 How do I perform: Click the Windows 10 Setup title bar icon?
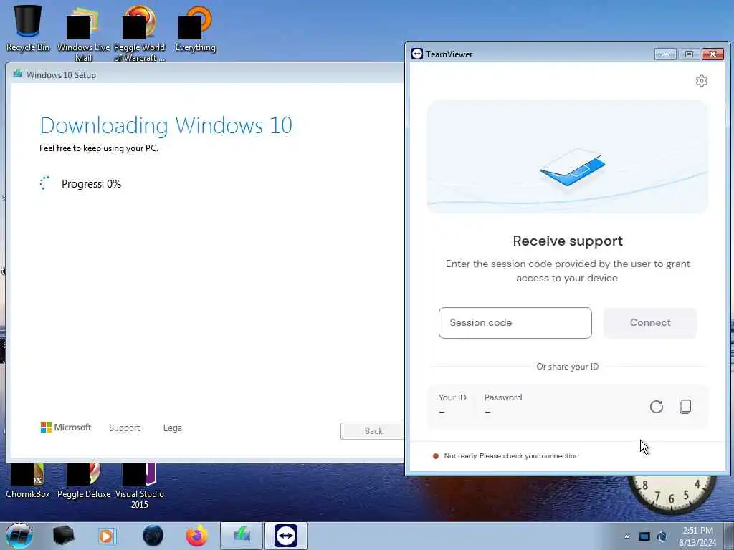18,74
